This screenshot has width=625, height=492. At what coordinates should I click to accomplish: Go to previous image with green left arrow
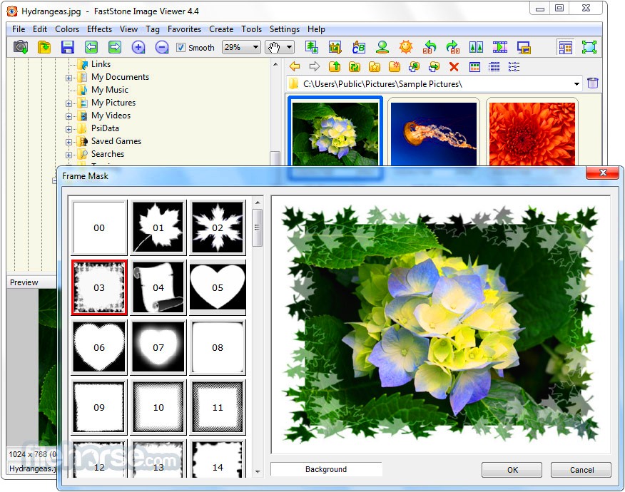pyautogui.click(x=91, y=47)
